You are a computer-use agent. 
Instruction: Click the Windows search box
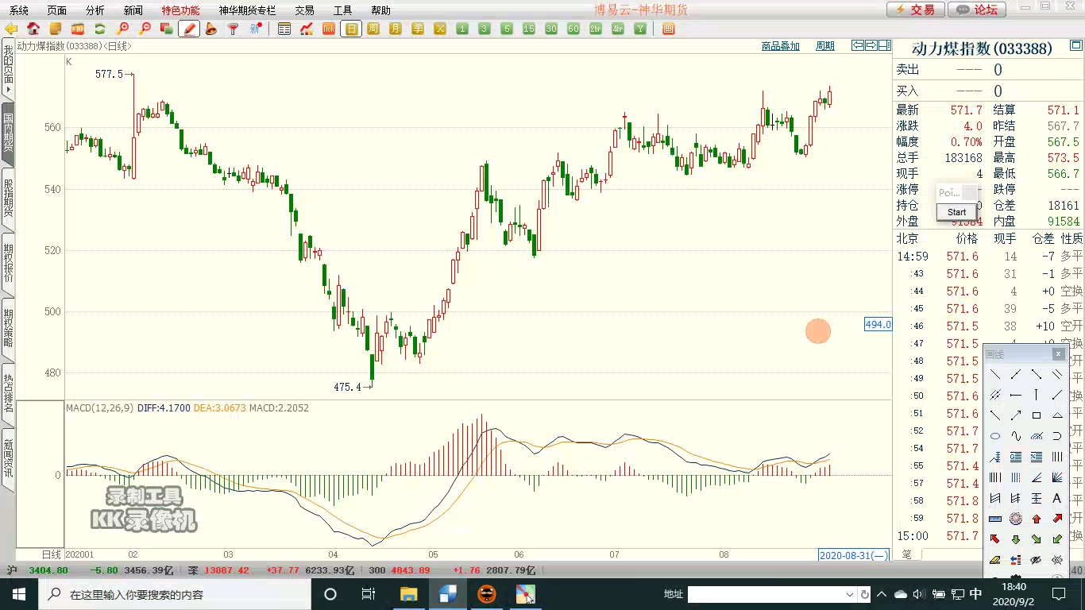[175, 594]
